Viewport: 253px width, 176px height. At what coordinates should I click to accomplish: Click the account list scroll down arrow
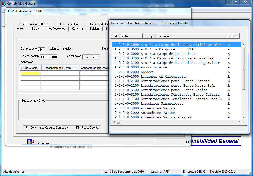pos(244,118)
